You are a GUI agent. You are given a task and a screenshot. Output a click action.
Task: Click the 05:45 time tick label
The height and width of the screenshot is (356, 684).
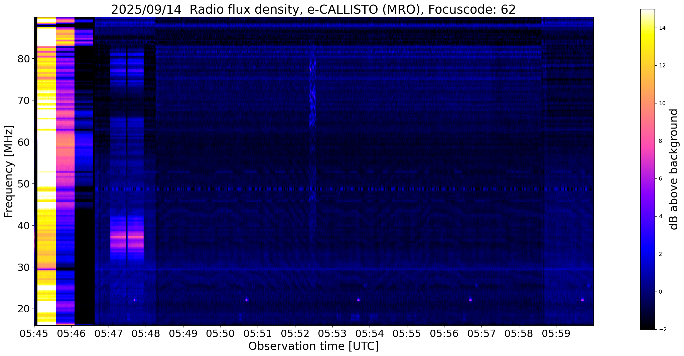pos(34,334)
